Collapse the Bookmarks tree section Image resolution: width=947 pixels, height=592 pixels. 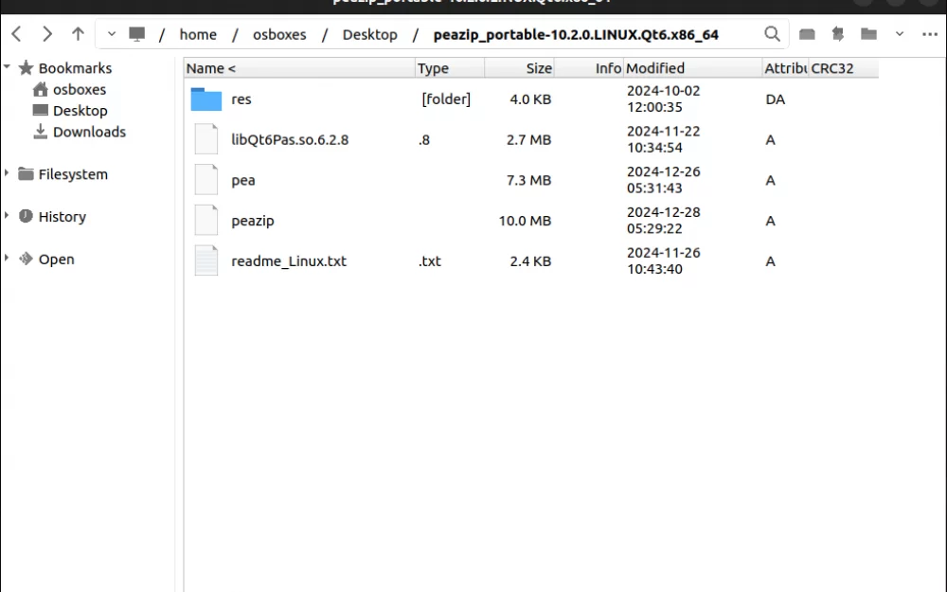[8, 67]
